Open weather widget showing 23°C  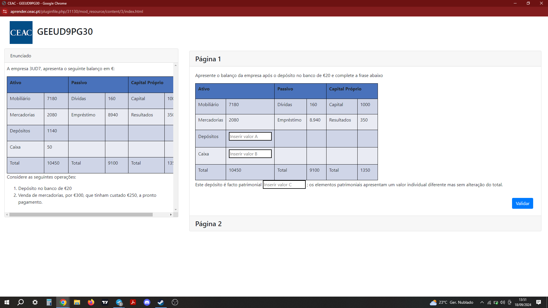(451, 302)
